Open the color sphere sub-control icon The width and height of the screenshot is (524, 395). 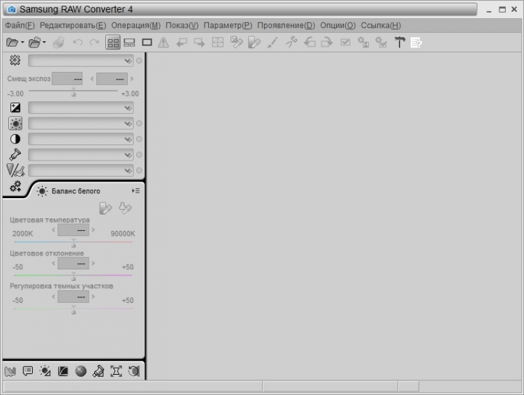tap(80, 371)
